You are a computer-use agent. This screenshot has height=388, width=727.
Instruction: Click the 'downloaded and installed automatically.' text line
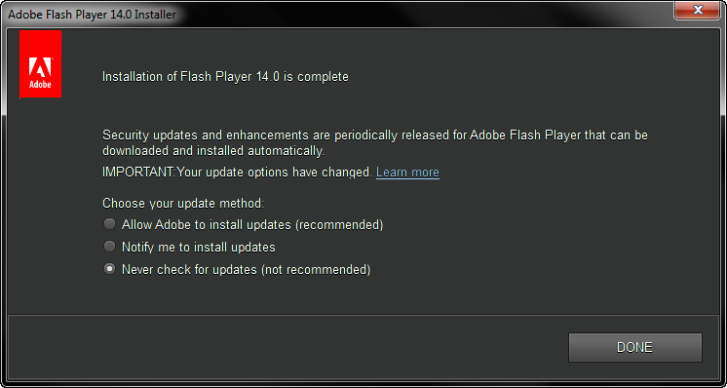pyautogui.click(x=213, y=151)
